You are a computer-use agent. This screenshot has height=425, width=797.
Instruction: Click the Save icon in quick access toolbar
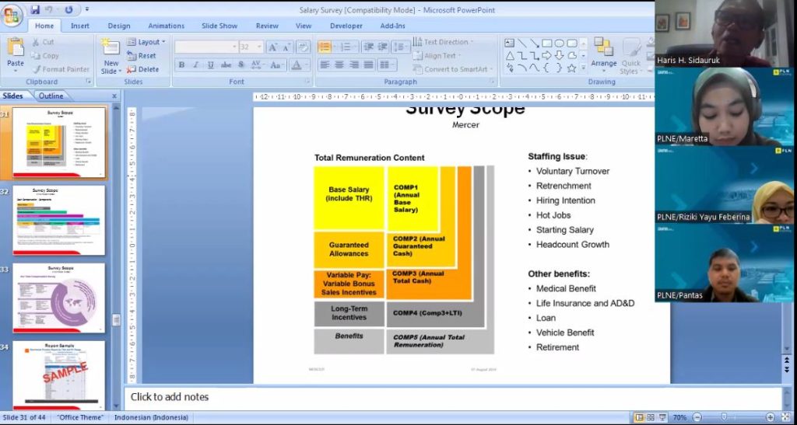[35, 10]
